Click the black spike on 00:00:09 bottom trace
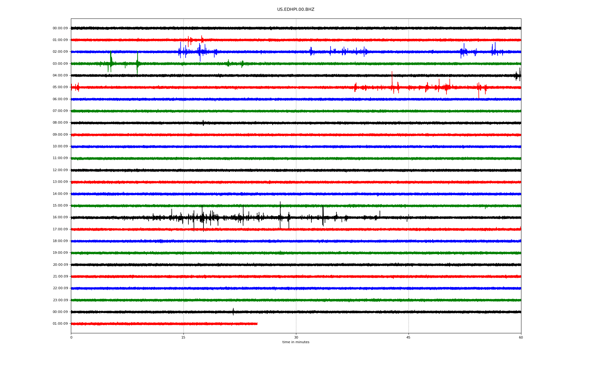Viewport: 592px width, 370px height. pyautogui.click(x=233, y=311)
